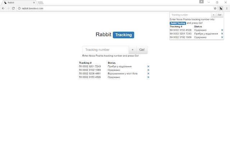Viewport: 230px width, 143px height.
Task: Restore down the browser window
Action: click(217, 3)
